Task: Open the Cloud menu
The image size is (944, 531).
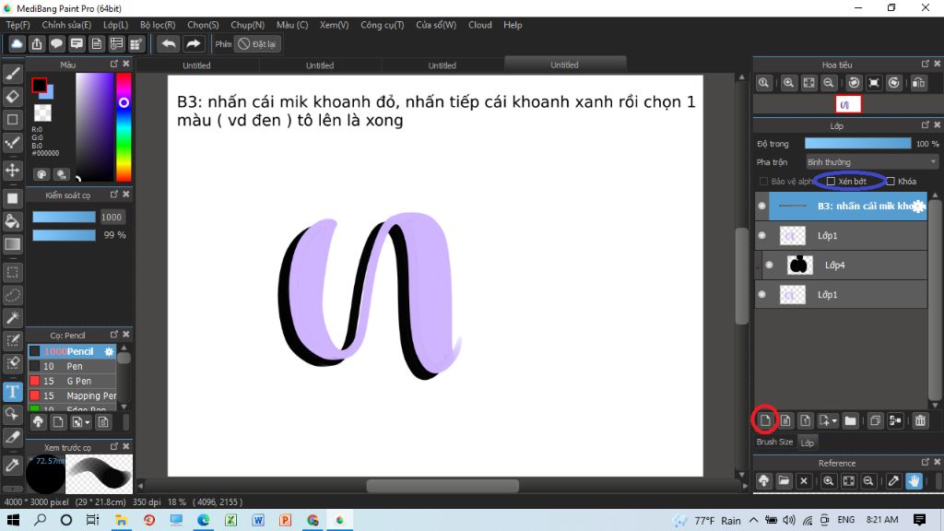Action: click(479, 25)
